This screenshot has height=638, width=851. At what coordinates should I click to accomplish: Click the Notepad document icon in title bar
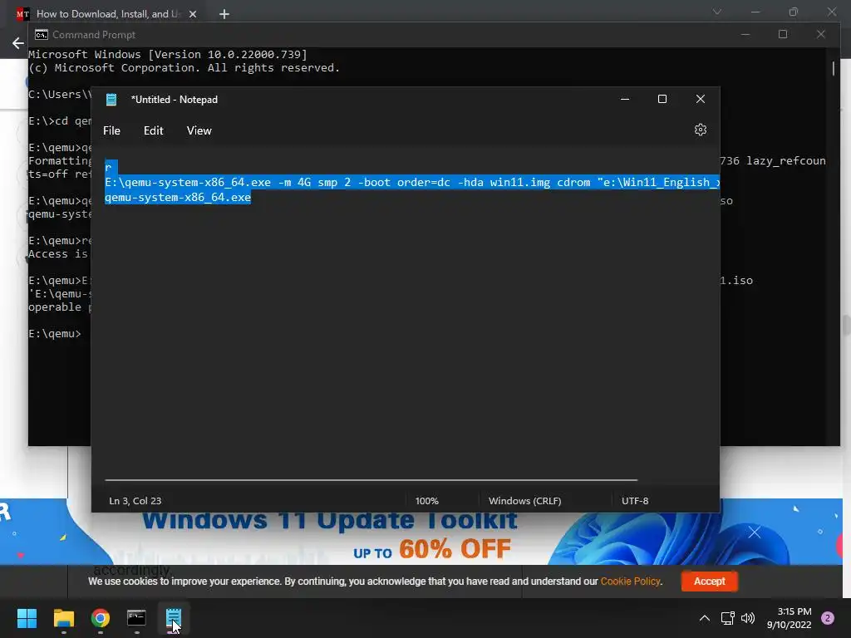(111, 100)
